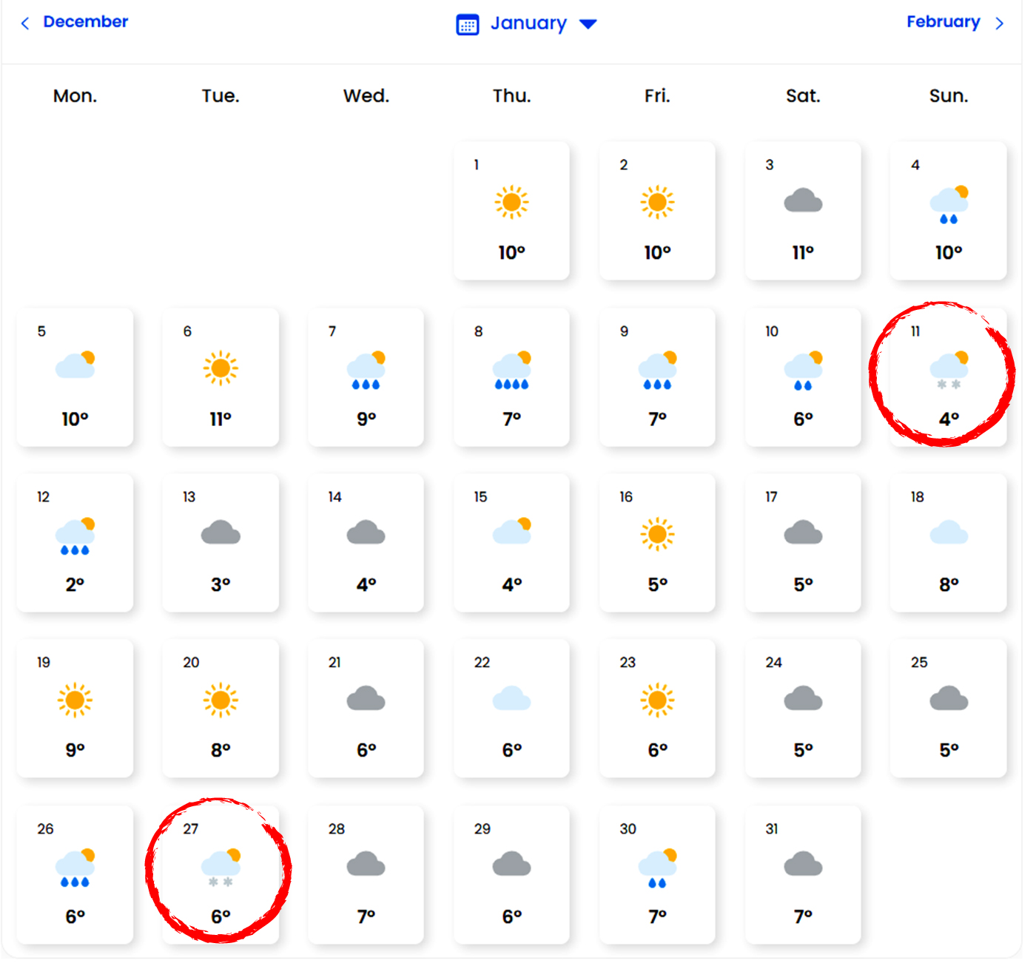
Task: Select the January 12 day card
Action: tap(75, 543)
